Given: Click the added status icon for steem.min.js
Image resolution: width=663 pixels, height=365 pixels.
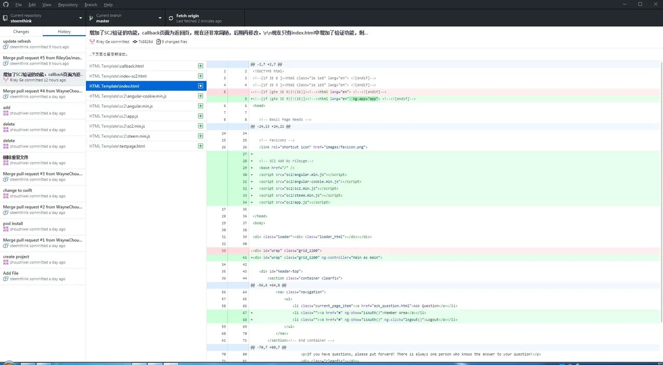Looking at the screenshot, I should [200, 136].
